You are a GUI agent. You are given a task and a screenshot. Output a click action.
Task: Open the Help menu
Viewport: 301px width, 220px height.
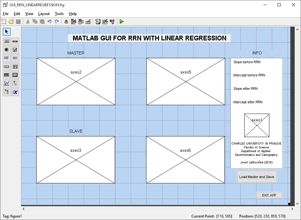coord(73,14)
